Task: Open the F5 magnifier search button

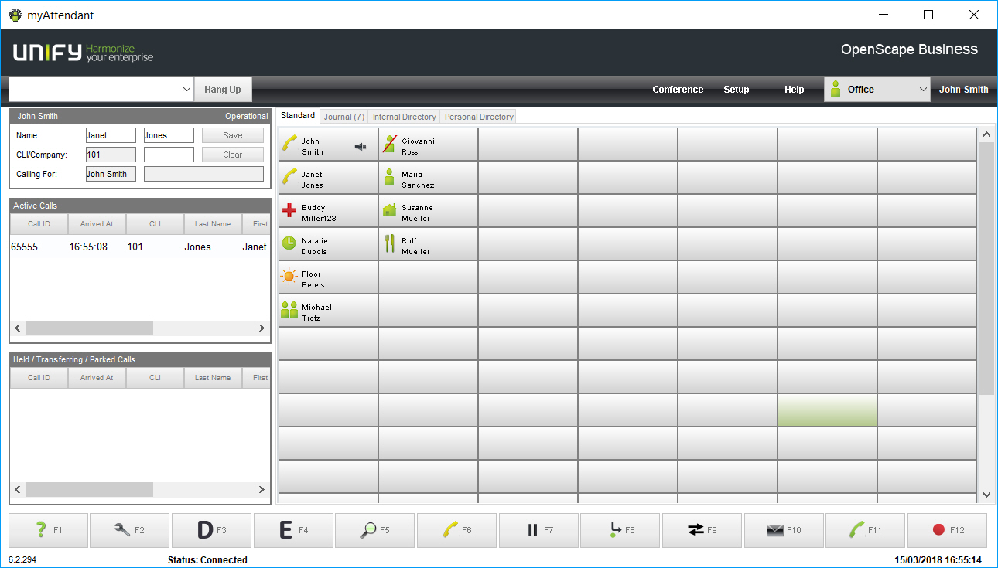Action: (x=375, y=530)
